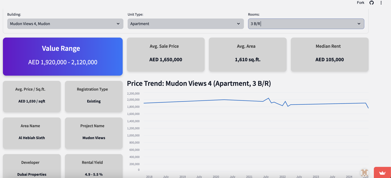Image resolution: width=391 pixels, height=178 pixels.
Task: Open the GitHub repository icon
Action: [x=371, y=3]
